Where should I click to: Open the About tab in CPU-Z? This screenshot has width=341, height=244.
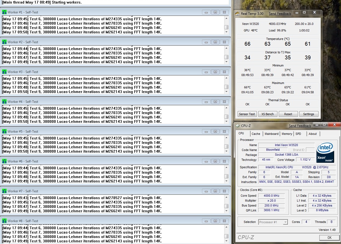pyautogui.click(x=312, y=134)
